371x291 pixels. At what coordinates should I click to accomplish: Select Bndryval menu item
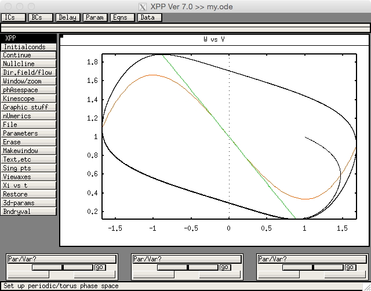click(28, 211)
